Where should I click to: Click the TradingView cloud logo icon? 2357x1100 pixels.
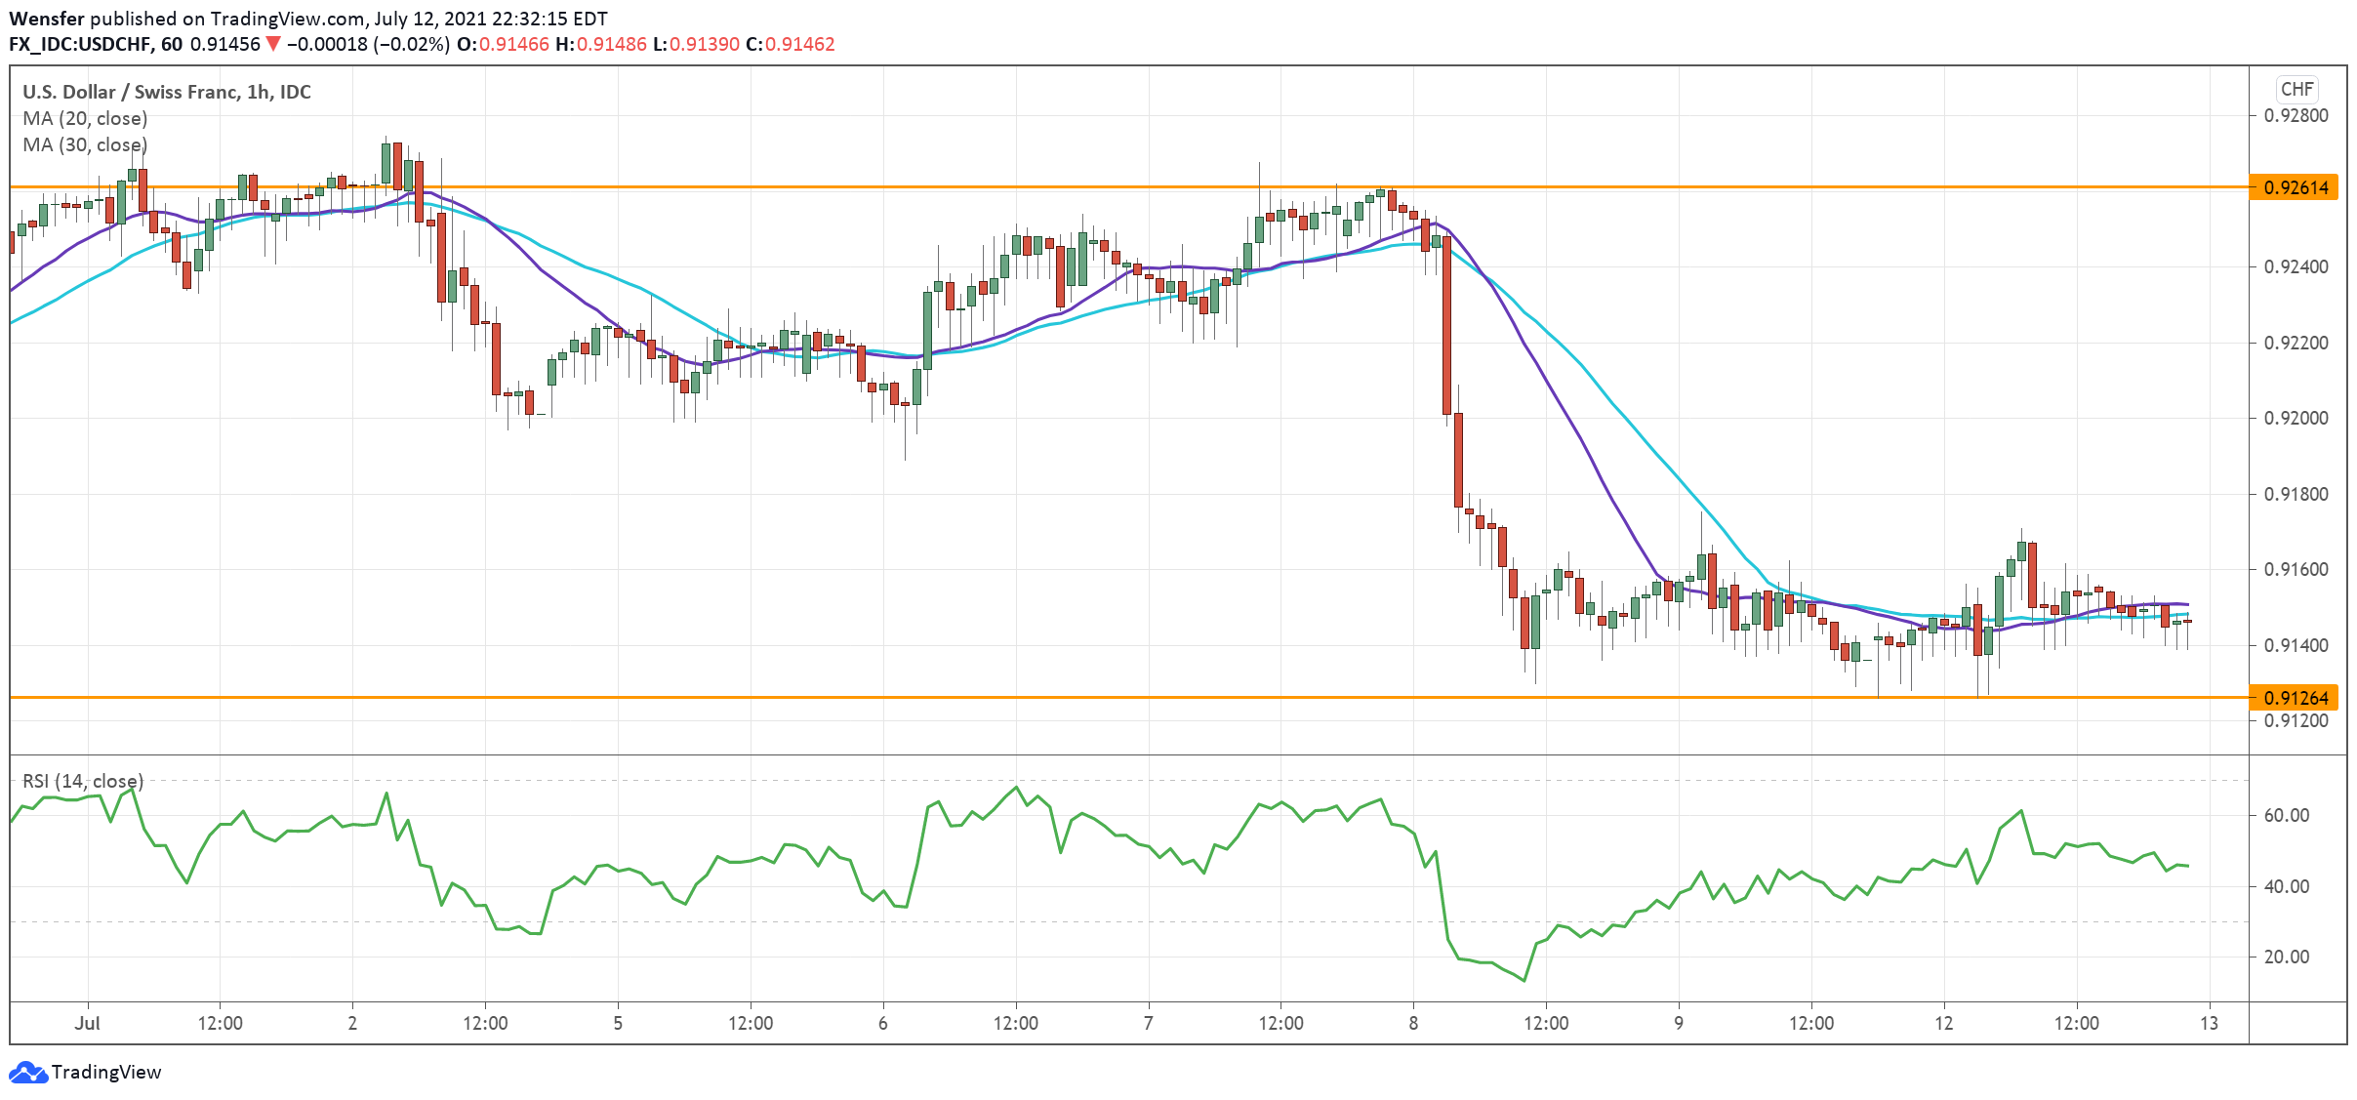click(27, 1072)
